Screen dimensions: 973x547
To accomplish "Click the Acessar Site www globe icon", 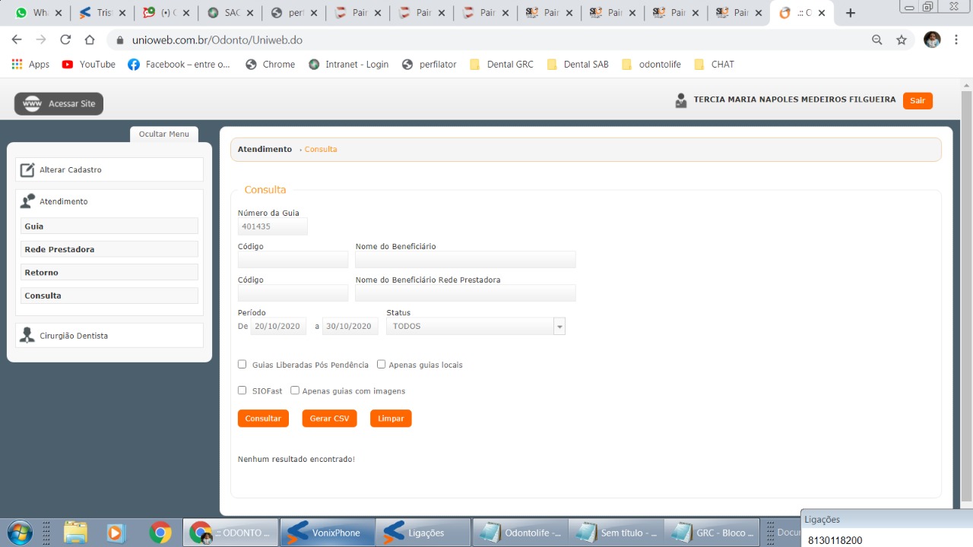I will 32,104.
